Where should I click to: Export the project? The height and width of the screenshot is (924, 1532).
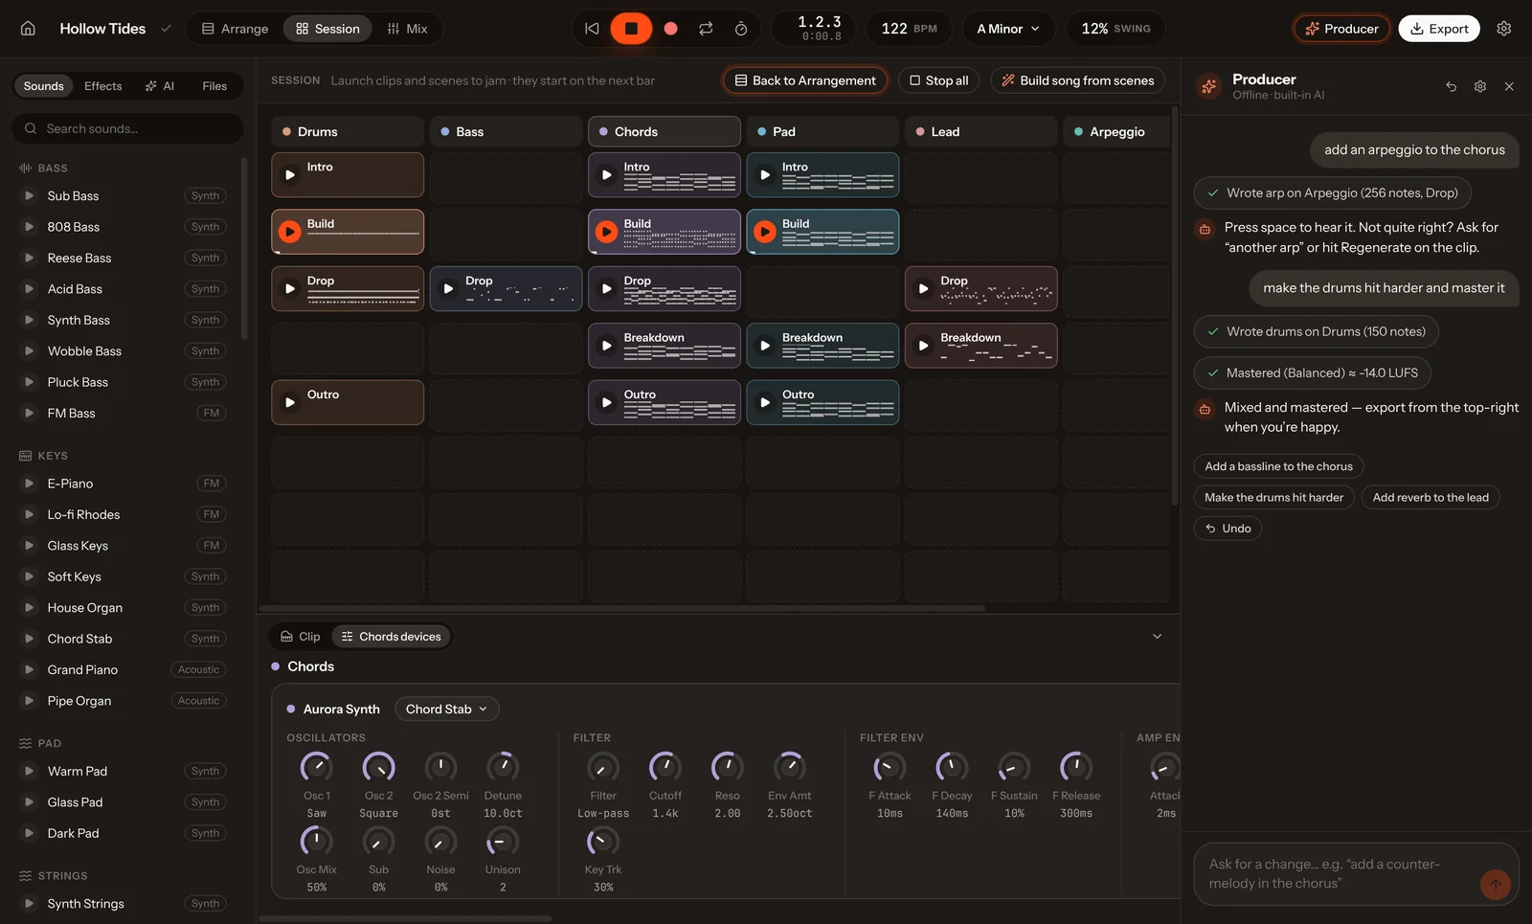(x=1439, y=29)
